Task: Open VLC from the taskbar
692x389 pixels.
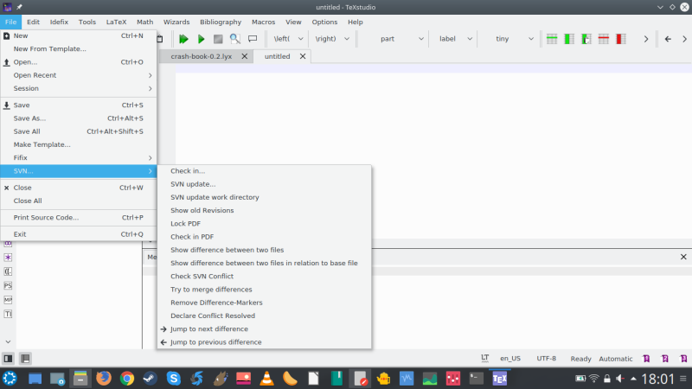Action: (x=267, y=379)
